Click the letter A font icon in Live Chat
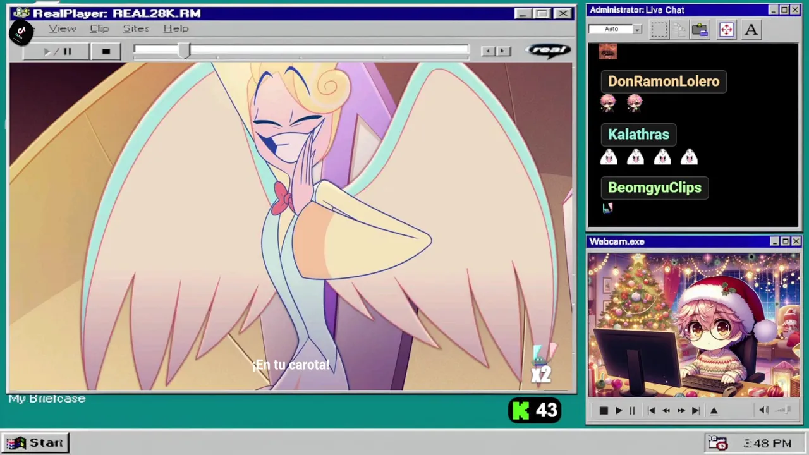 pyautogui.click(x=751, y=30)
